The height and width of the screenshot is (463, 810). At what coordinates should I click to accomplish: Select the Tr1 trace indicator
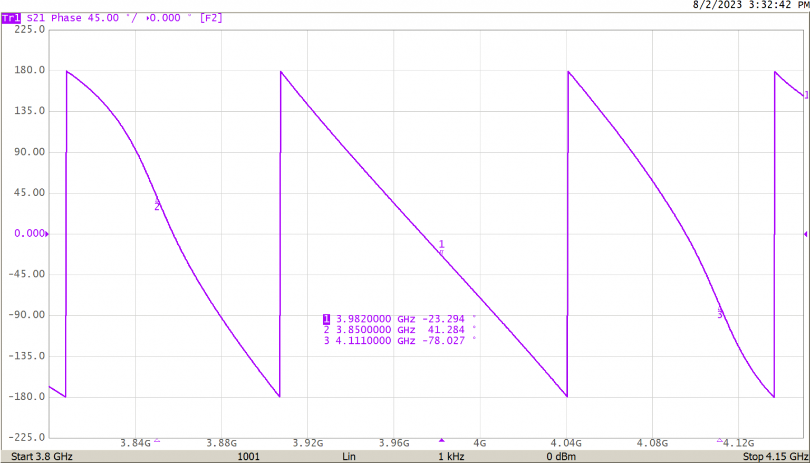(11, 18)
